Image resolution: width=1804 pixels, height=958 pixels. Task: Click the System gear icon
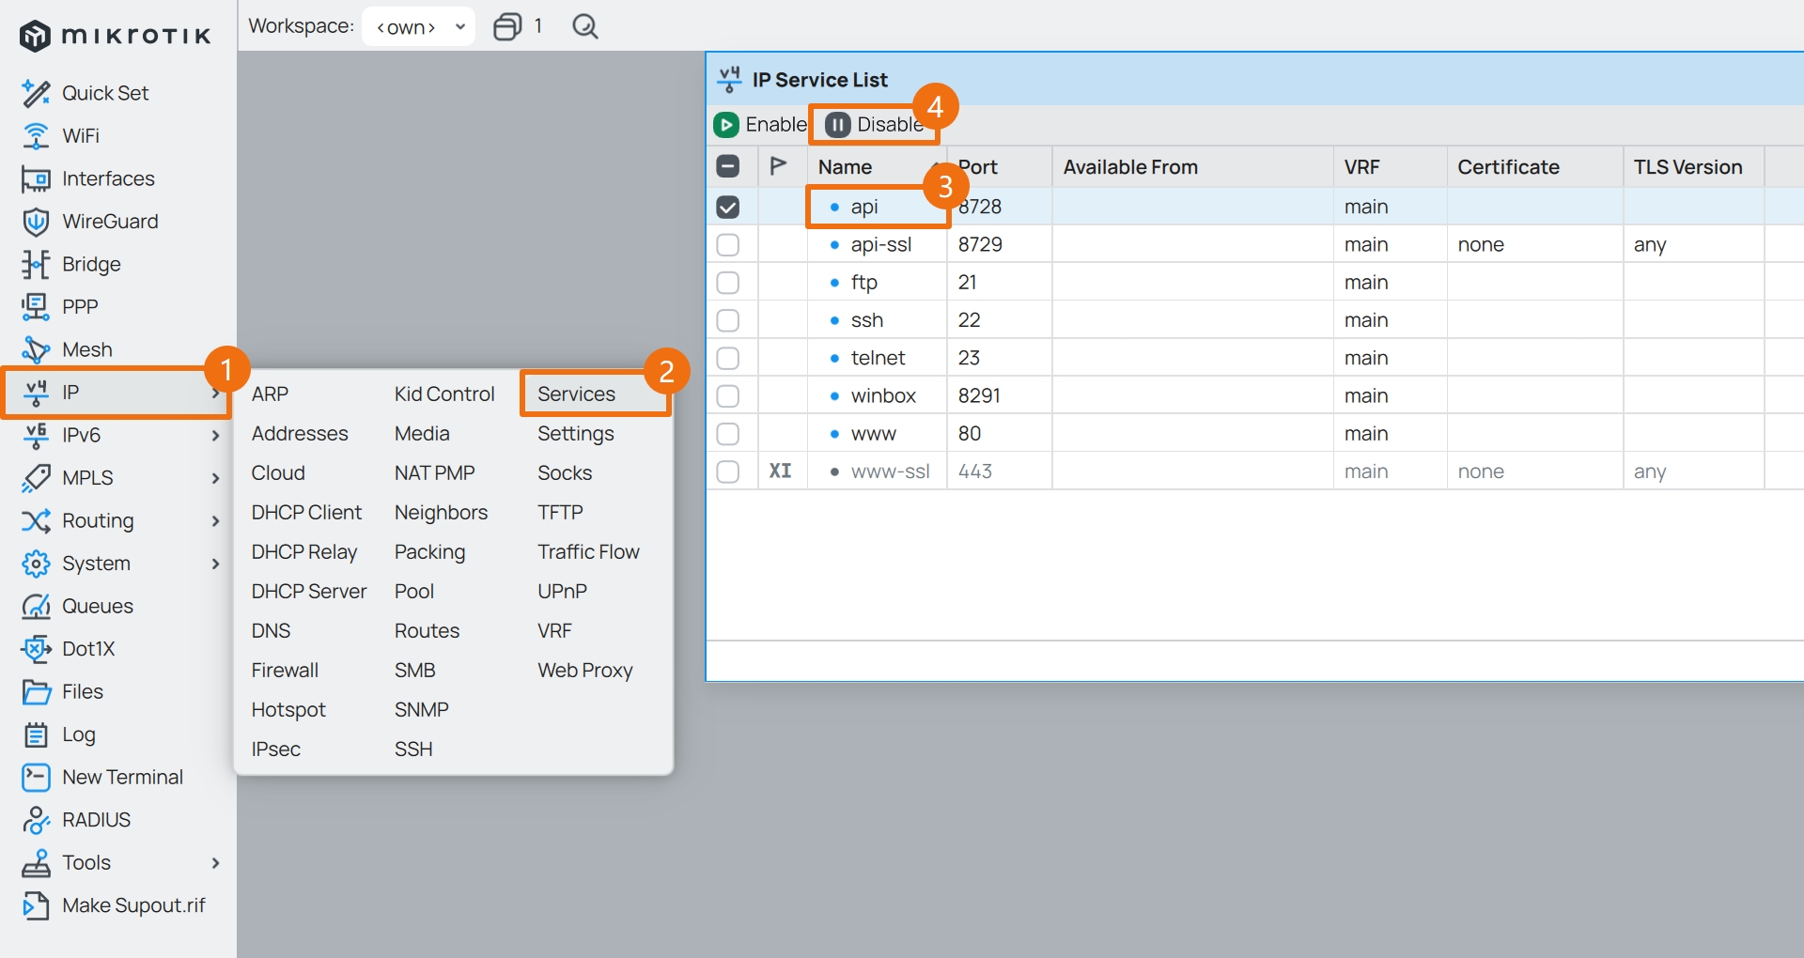point(36,564)
